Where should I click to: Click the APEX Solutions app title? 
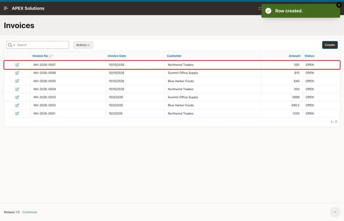[x=28, y=8]
